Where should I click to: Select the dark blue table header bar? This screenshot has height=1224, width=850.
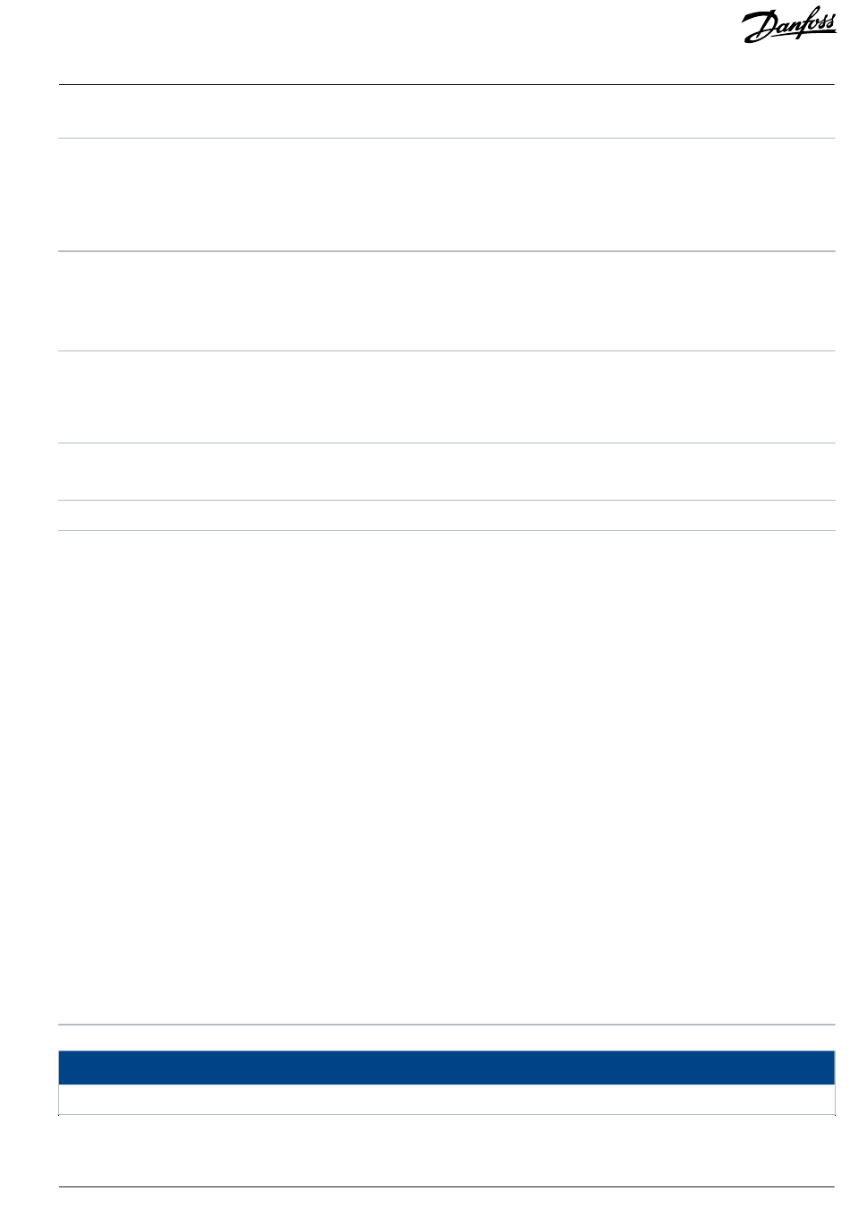pyautogui.click(x=446, y=1068)
